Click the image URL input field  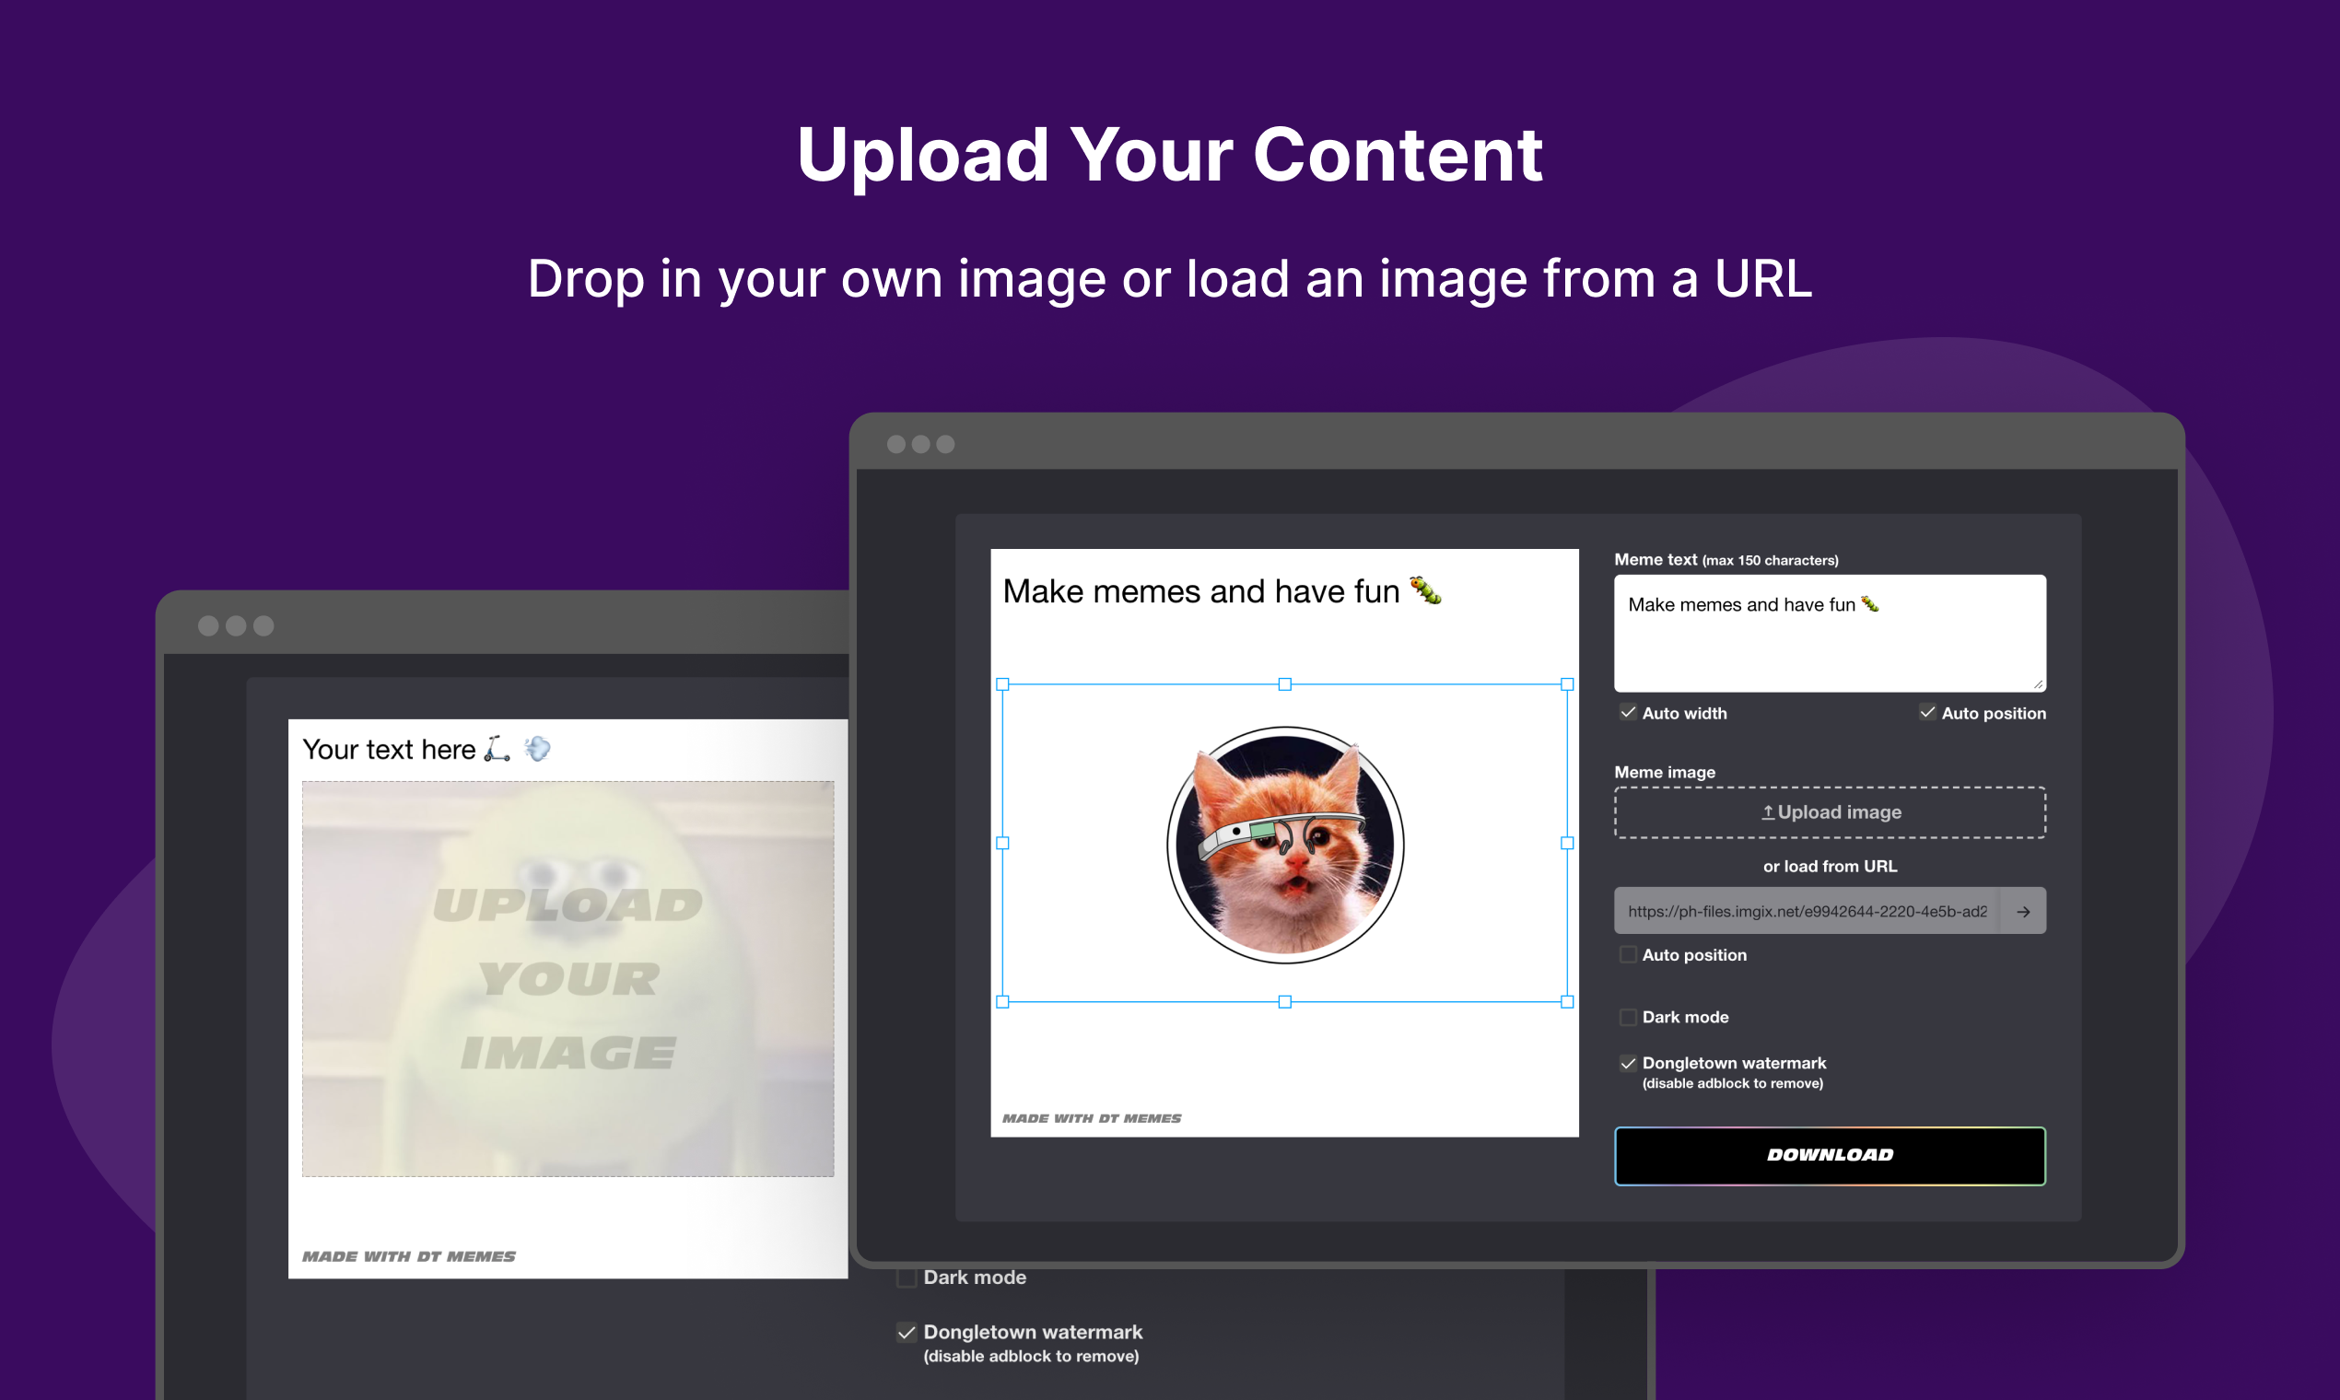pyautogui.click(x=1806, y=911)
